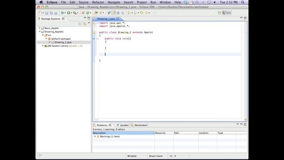The width and height of the screenshot is (284, 160).
Task: Click Open Perspective icon near Java
Action: click(219, 13)
